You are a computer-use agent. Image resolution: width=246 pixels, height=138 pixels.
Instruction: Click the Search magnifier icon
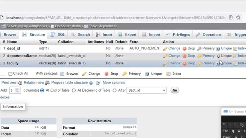73,34
